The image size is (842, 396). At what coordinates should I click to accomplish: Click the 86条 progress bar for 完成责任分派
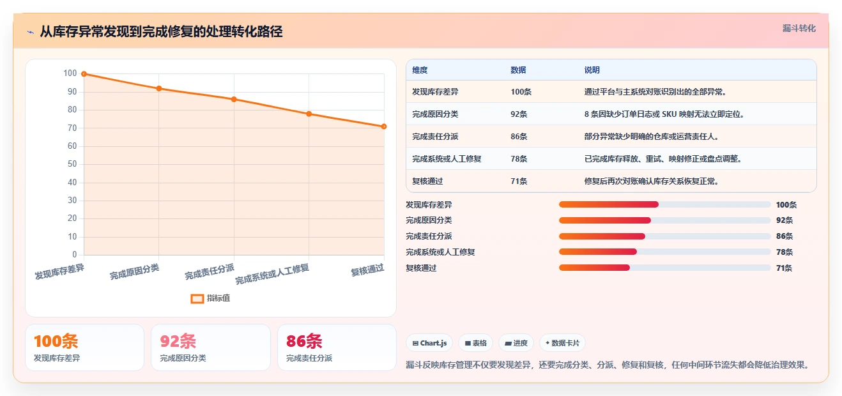tap(664, 236)
